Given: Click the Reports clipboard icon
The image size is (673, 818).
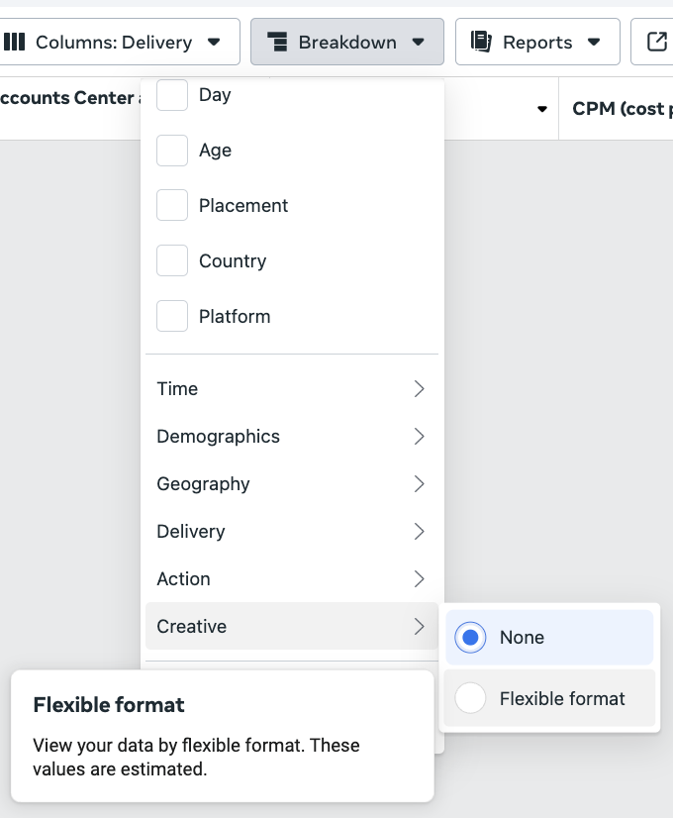Looking at the screenshot, I should (x=481, y=42).
